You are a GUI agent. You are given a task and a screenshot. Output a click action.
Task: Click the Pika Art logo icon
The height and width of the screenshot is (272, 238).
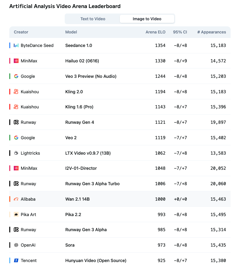(16, 214)
